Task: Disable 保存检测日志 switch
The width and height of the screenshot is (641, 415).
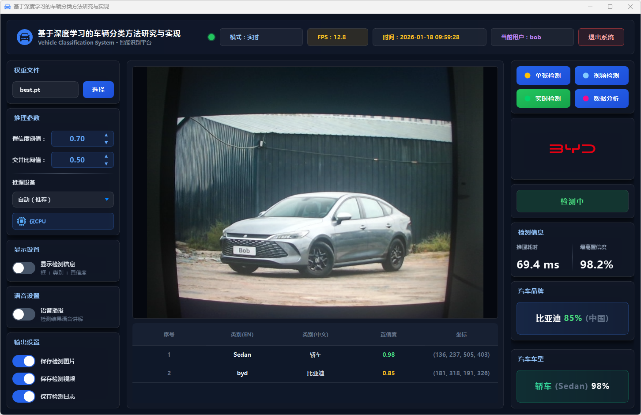Action: click(x=24, y=396)
